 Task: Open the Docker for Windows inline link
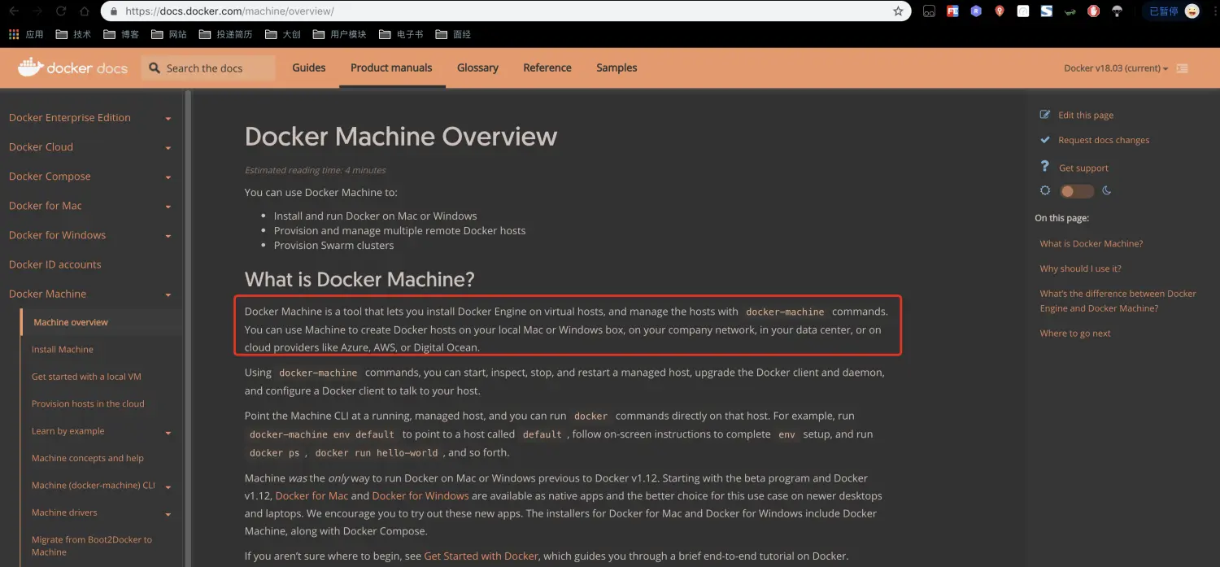[x=420, y=495]
